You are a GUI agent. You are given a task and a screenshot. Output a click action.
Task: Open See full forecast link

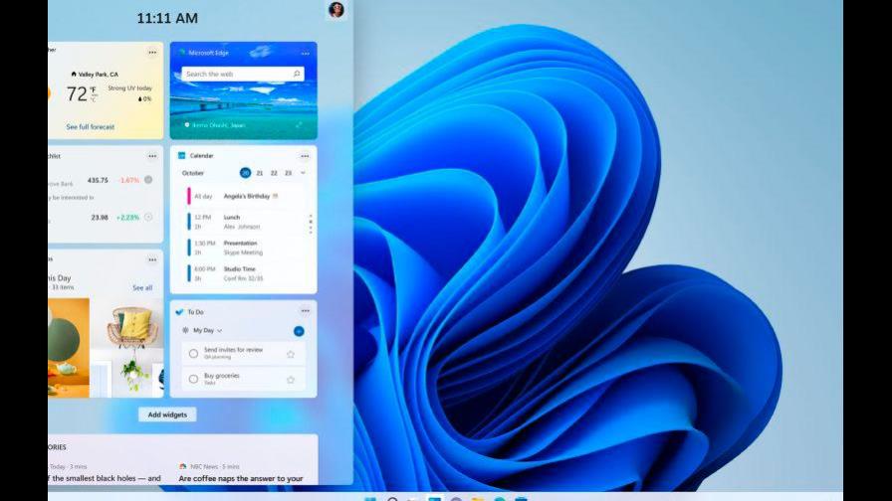[90, 126]
